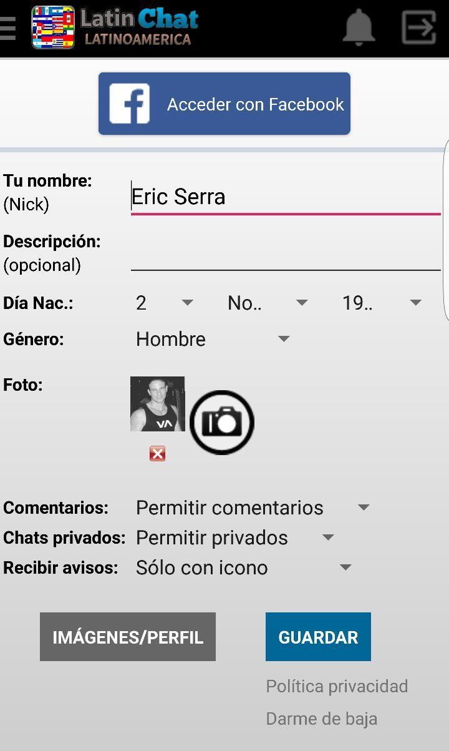Change the Género Hombre dropdown
The width and height of the screenshot is (449, 751).
pyautogui.click(x=212, y=339)
